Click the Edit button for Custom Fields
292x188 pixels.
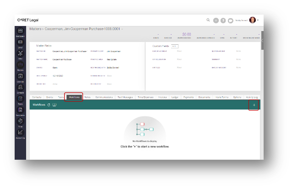(174, 46)
